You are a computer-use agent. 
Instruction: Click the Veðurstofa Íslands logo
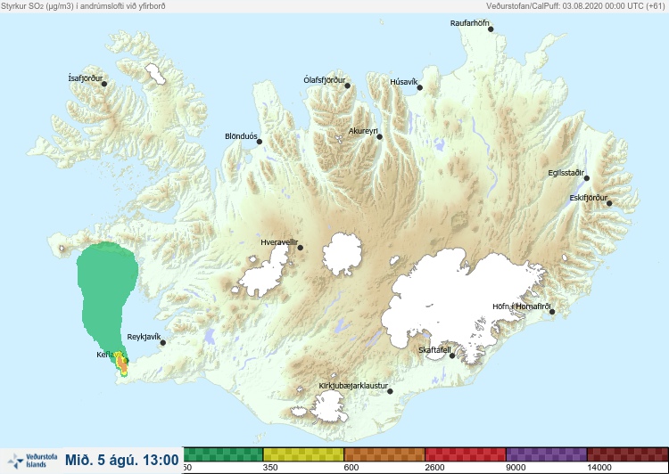[x=32, y=461]
